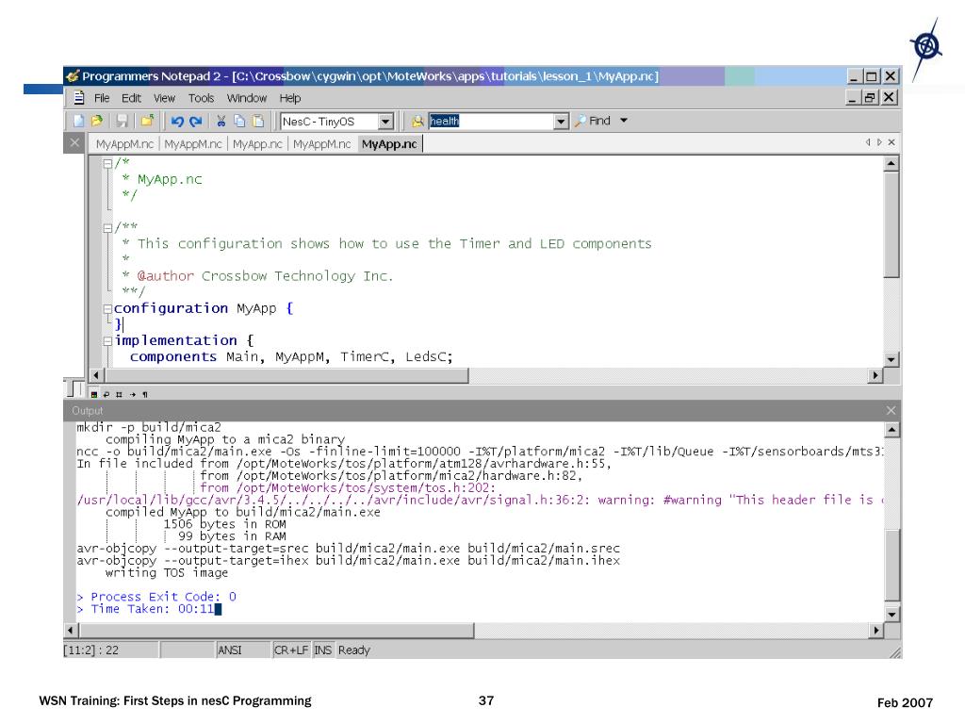Viewport: 965px width, 724px height.
Task: Open the View menu
Action: point(164,98)
